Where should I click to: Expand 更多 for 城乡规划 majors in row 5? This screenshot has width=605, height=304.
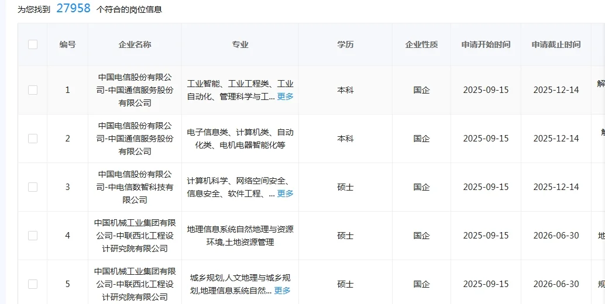(282, 291)
